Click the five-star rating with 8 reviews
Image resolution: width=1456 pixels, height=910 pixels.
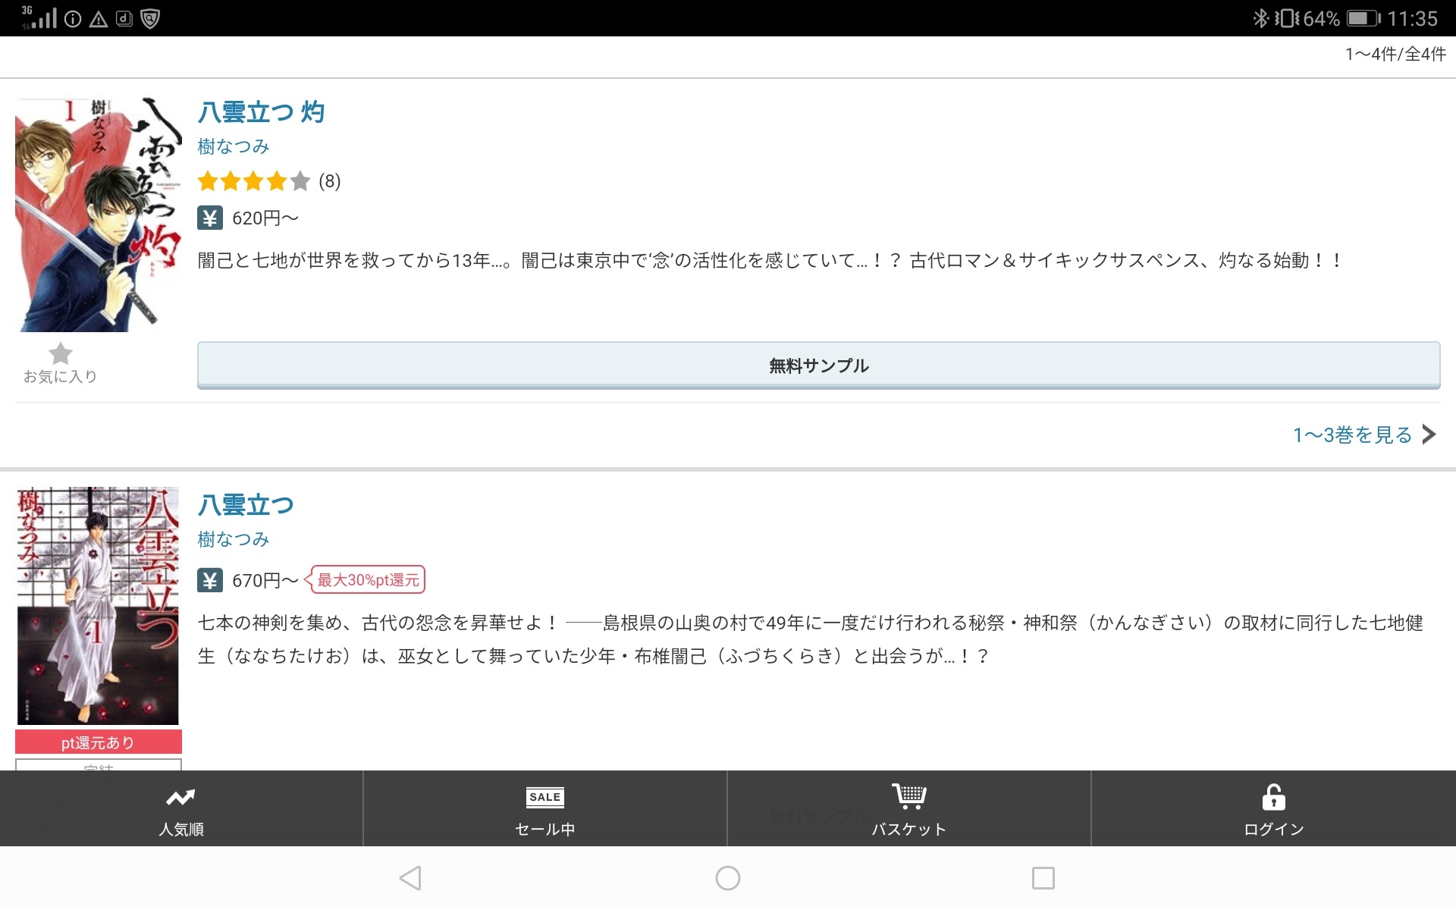pyautogui.click(x=254, y=181)
